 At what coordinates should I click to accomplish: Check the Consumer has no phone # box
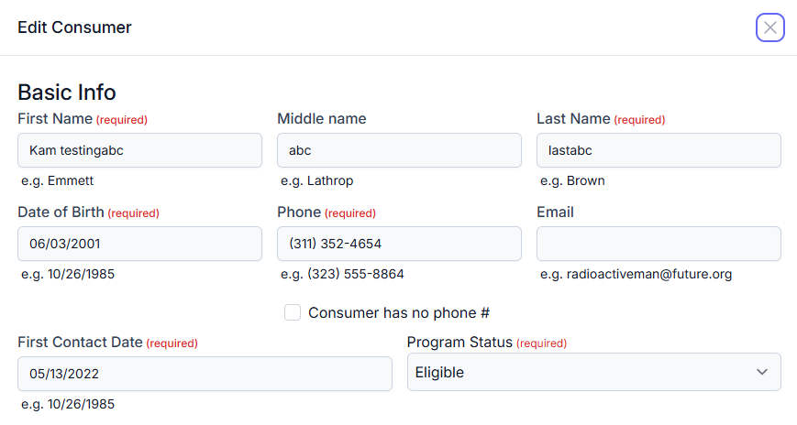point(293,312)
